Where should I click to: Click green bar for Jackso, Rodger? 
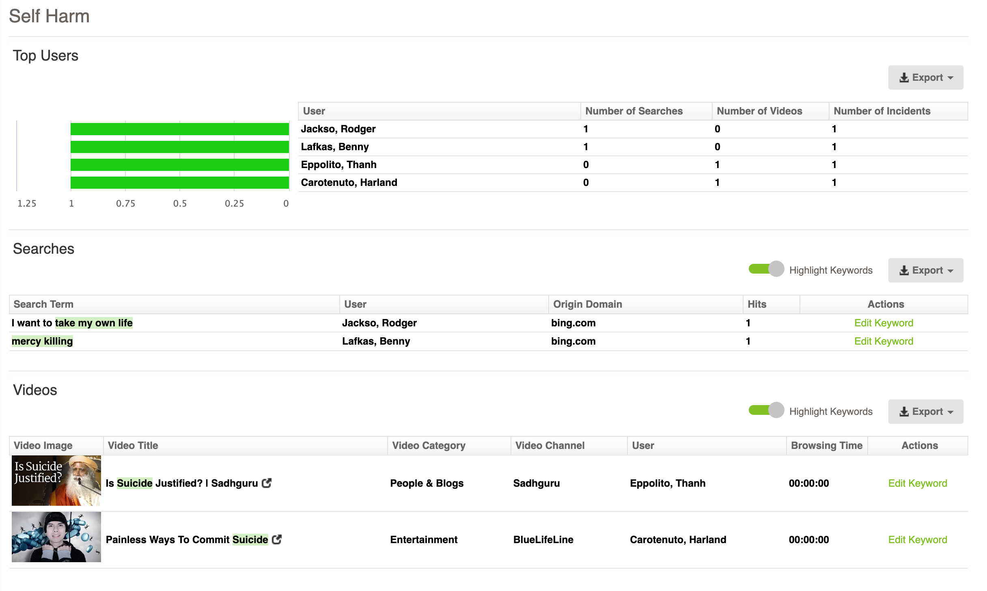pyautogui.click(x=179, y=129)
